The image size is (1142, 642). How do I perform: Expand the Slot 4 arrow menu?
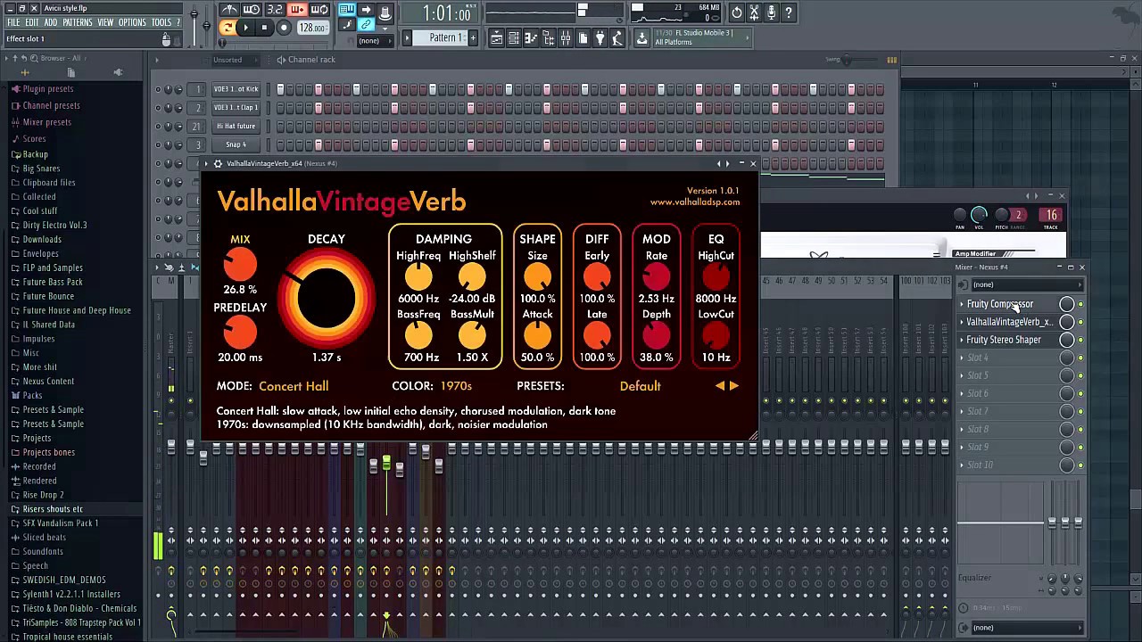coord(962,358)
